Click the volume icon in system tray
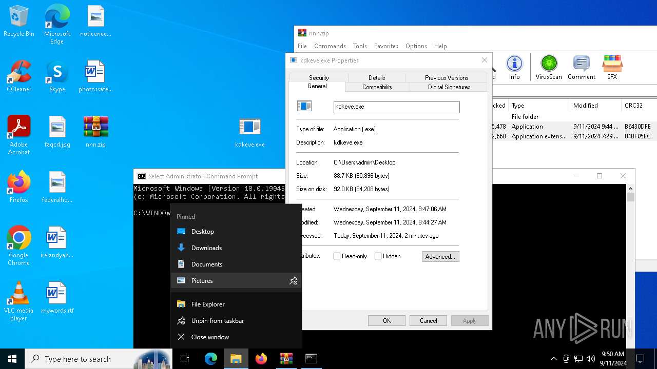The image size is (657, 369). pos(591,359)
